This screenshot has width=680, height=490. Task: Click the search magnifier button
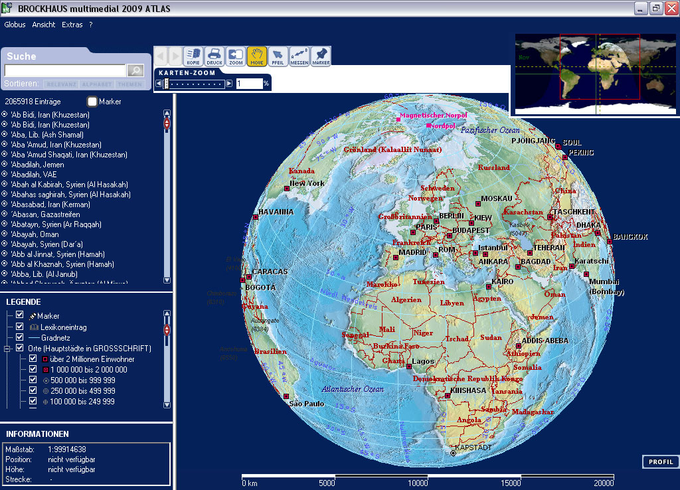pos(135,70)
